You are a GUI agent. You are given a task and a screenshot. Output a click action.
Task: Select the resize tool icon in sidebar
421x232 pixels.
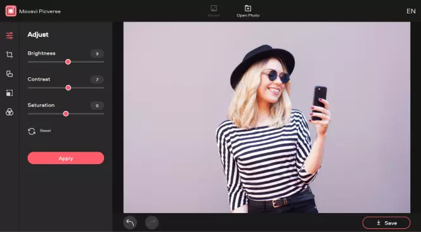click(x=10, y=93)
